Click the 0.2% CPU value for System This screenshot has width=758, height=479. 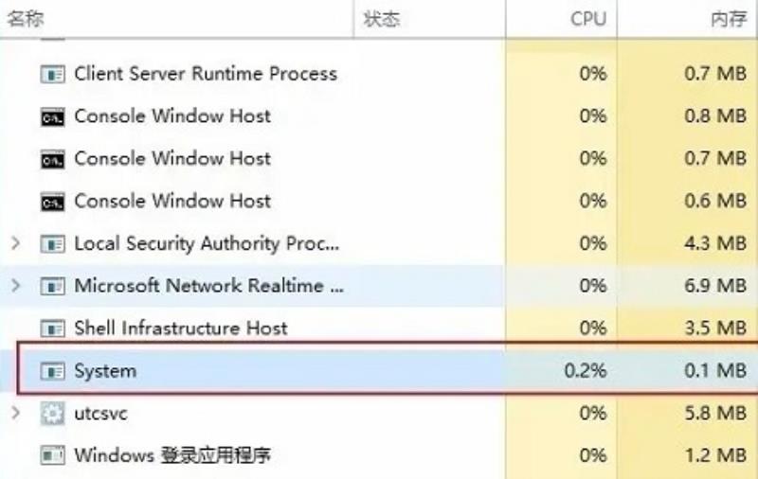pyautogui.click(x=585, y=371)
